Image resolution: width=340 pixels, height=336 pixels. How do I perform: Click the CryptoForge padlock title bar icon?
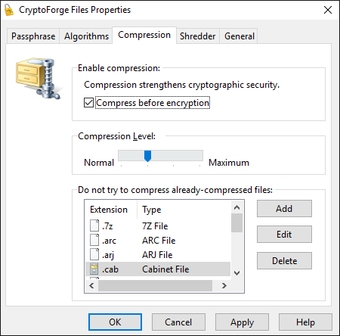point(9,10)
